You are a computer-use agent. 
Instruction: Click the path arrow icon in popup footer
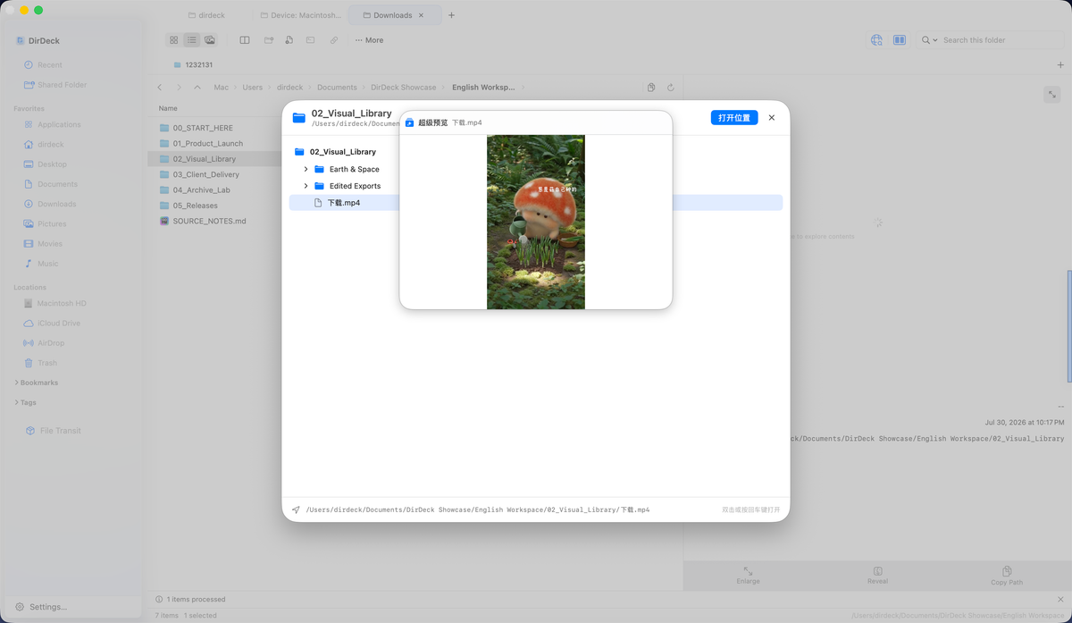coord(296,509)
